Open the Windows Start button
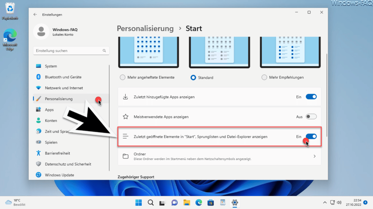Image resolution: width=373 pixels, height=209 pixels. click(x=138, y=202)
